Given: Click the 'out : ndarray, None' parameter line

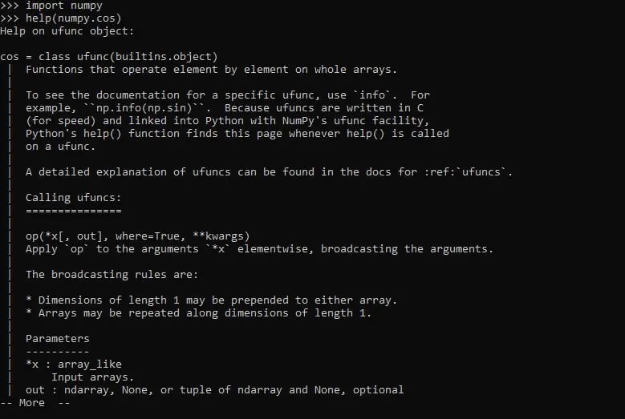Looking at the screenshot, I should coord(214,389).
